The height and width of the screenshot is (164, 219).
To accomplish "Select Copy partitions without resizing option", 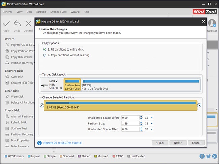I will click(x=45, y=55).
